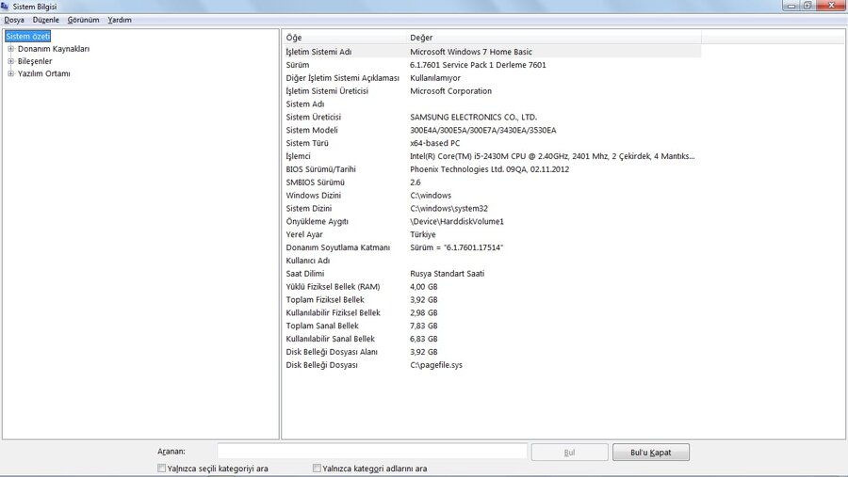Select Toplam Sanal Bellek row
The image size is (848, 477).
coord(492,326)
